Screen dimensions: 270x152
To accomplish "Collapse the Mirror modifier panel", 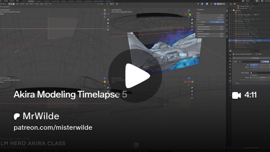I will click(234, 61).
